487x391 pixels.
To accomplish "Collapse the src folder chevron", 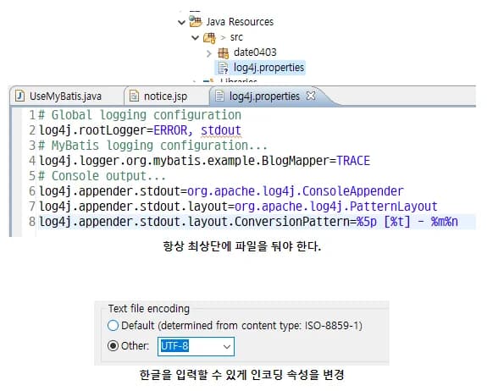I will point(195,38).
